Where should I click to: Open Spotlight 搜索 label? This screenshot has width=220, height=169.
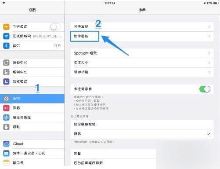pyautogui.click(x=85, y=53)
